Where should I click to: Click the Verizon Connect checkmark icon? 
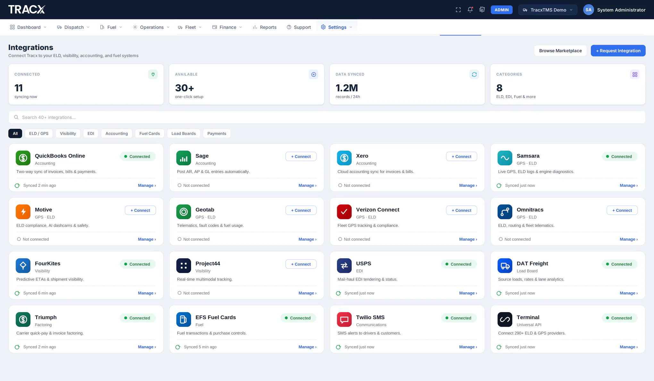coord(344,212)
